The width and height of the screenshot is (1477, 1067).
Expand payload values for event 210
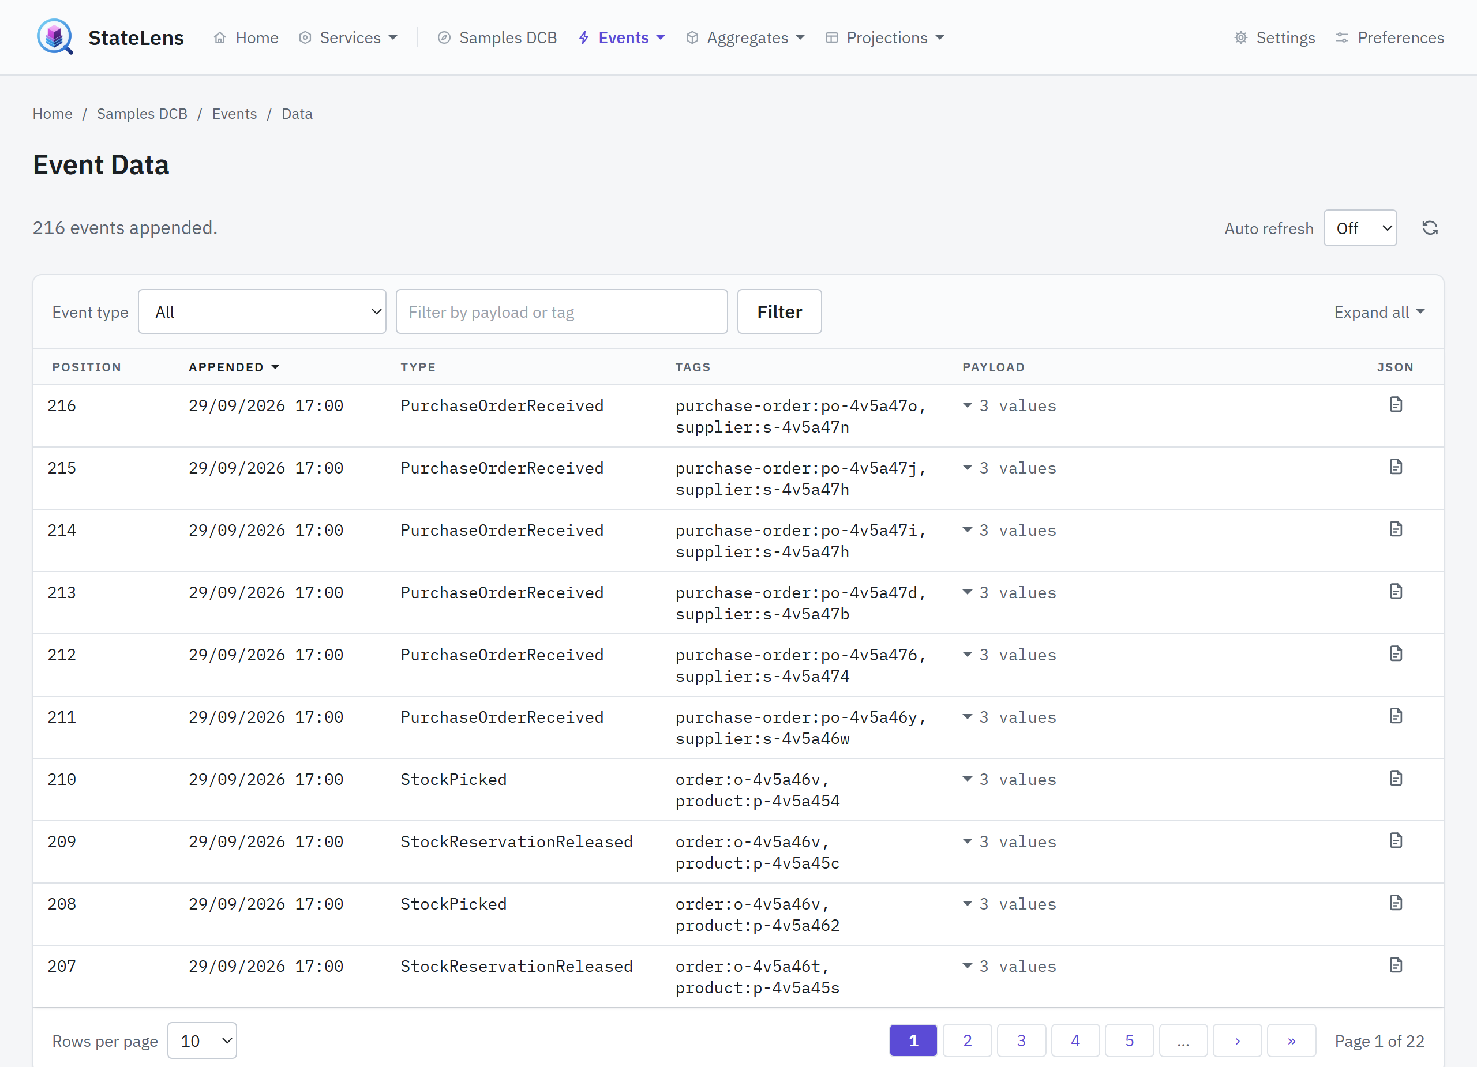pos(1010,779)
